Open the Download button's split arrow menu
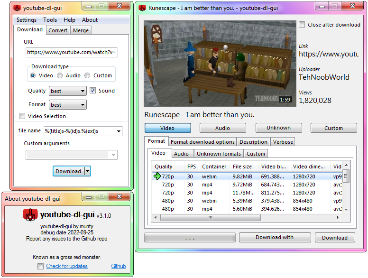368x278 pixels. pos(88,171)
